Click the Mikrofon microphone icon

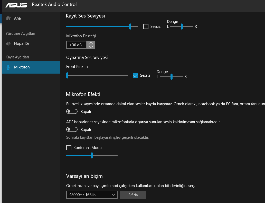click(x=8, y=67)
